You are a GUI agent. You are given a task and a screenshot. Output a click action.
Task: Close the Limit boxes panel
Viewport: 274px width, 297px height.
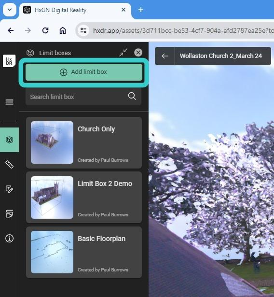point(138,53)
